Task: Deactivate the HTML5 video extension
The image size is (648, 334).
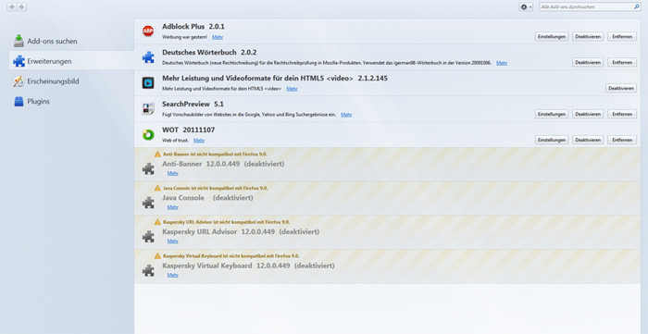Action: coord(621,88)
